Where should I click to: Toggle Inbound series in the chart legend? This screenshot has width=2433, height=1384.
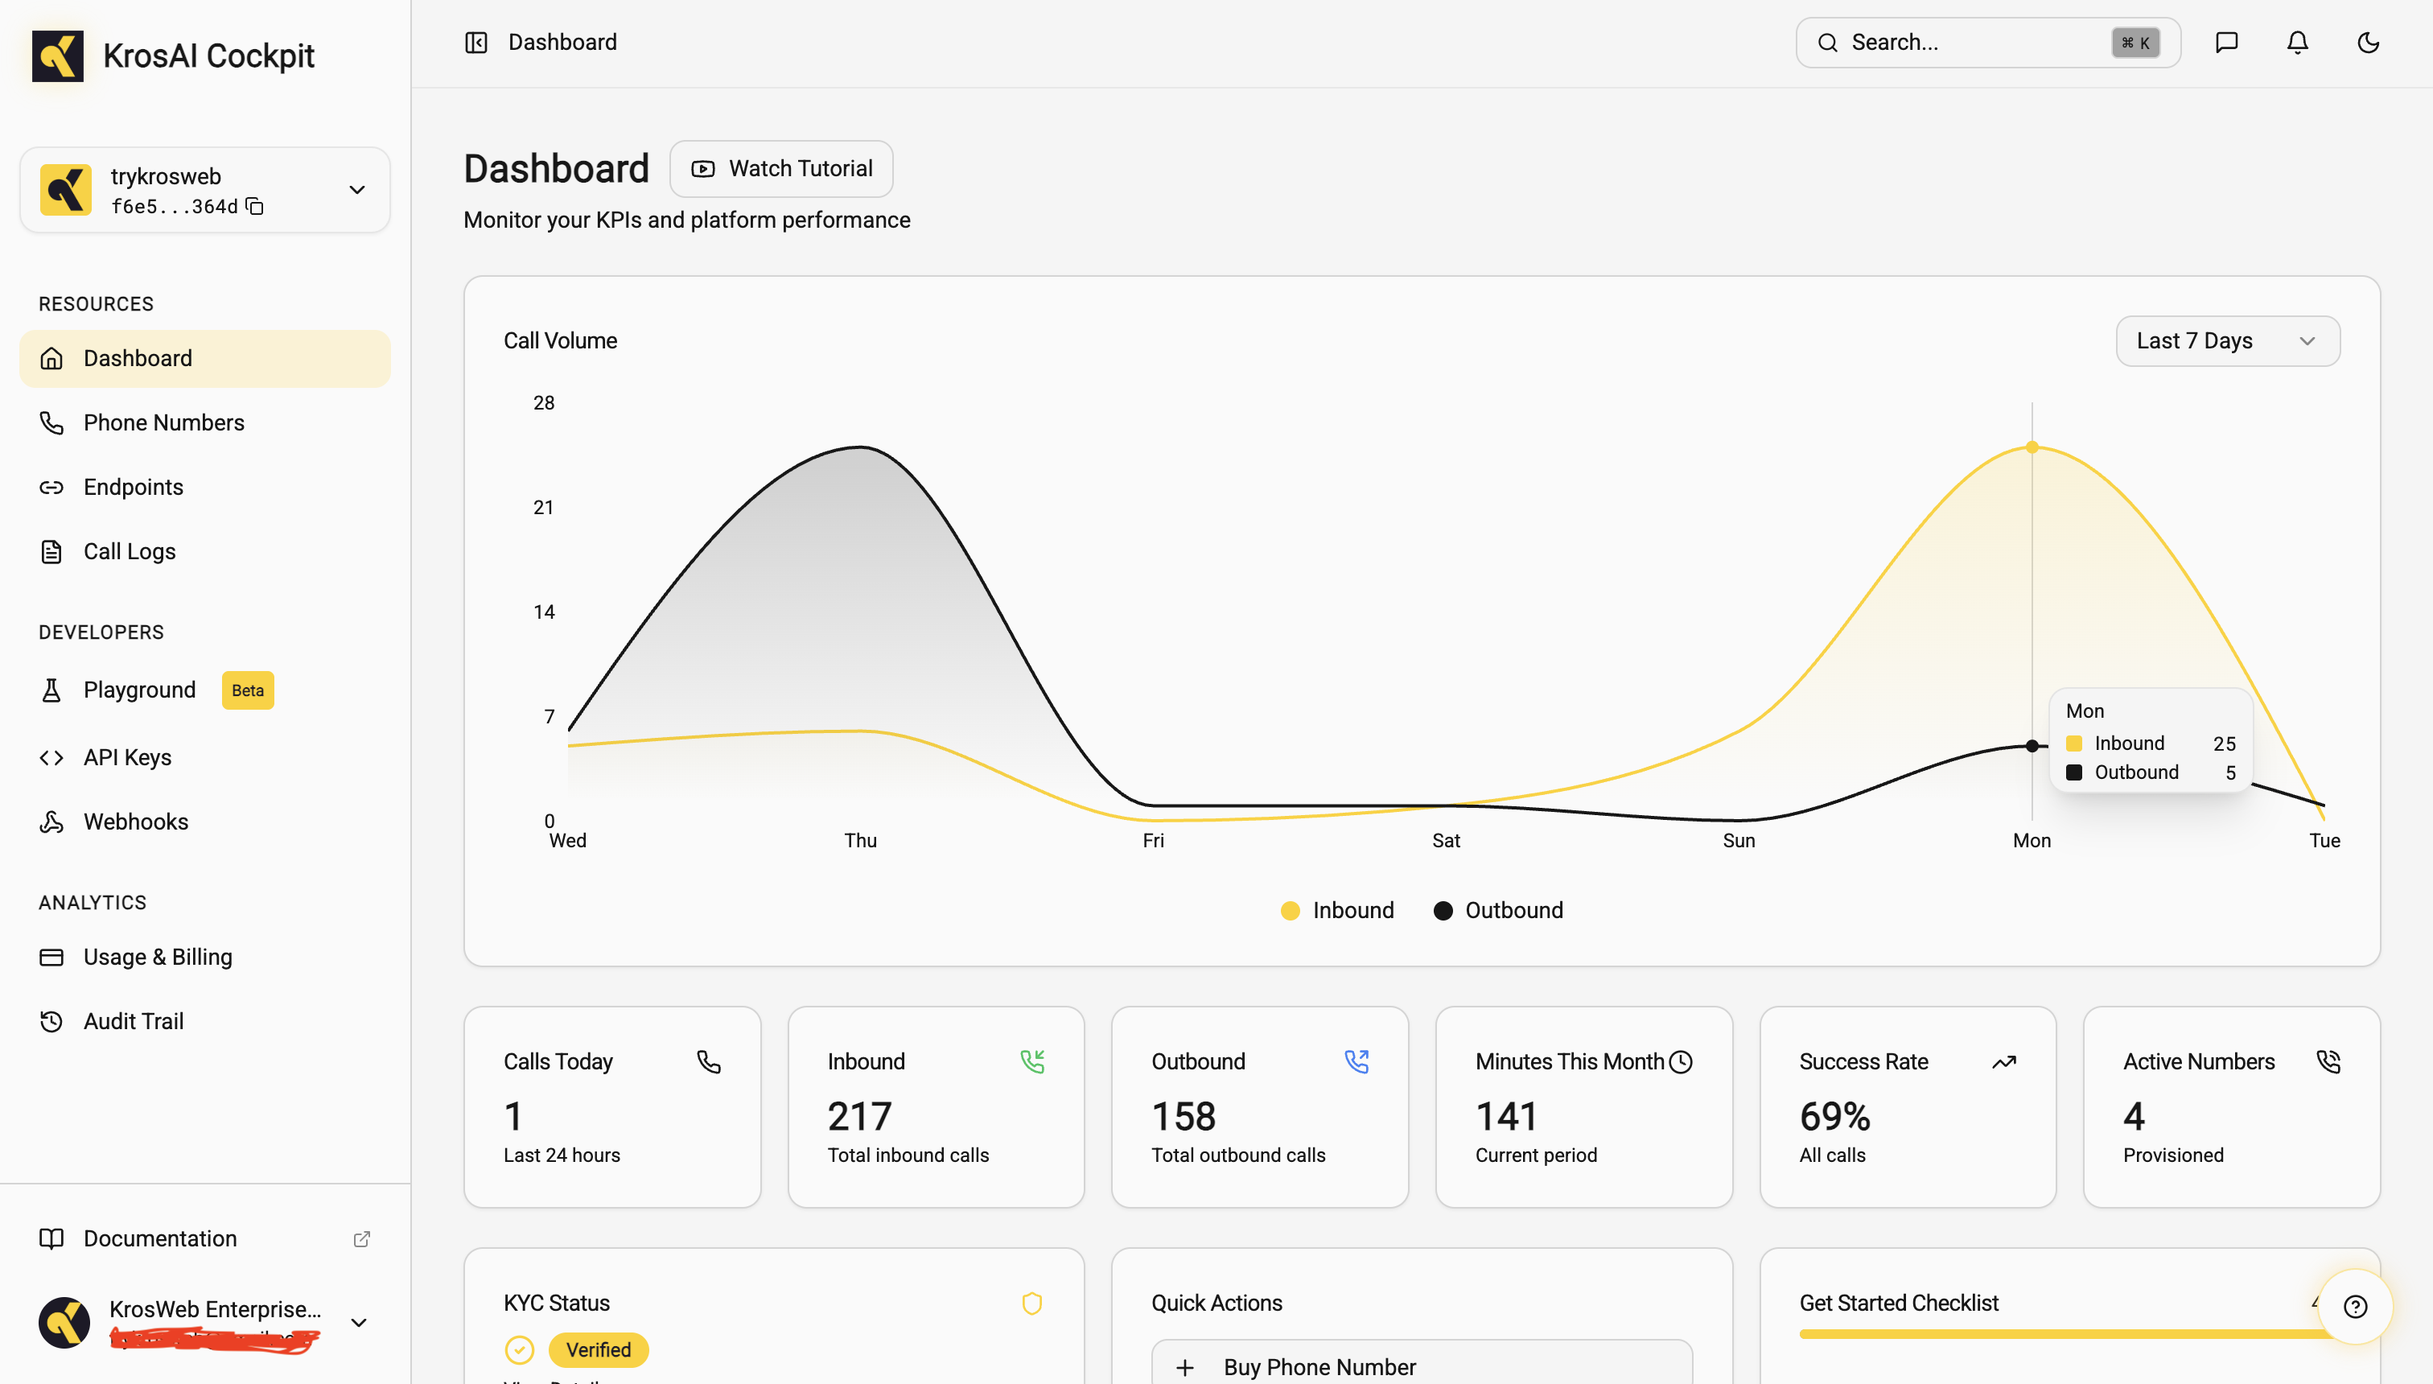pyautogui.click(x=1336, y=910)
